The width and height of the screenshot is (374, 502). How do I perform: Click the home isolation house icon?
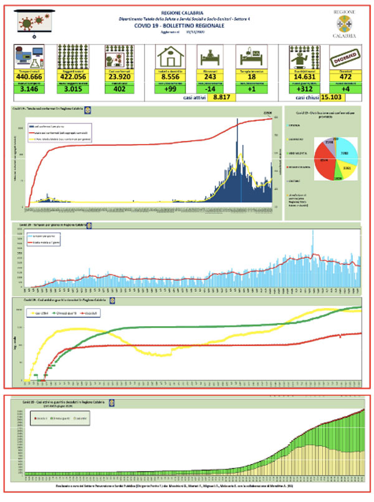click(x=170, y=57)
